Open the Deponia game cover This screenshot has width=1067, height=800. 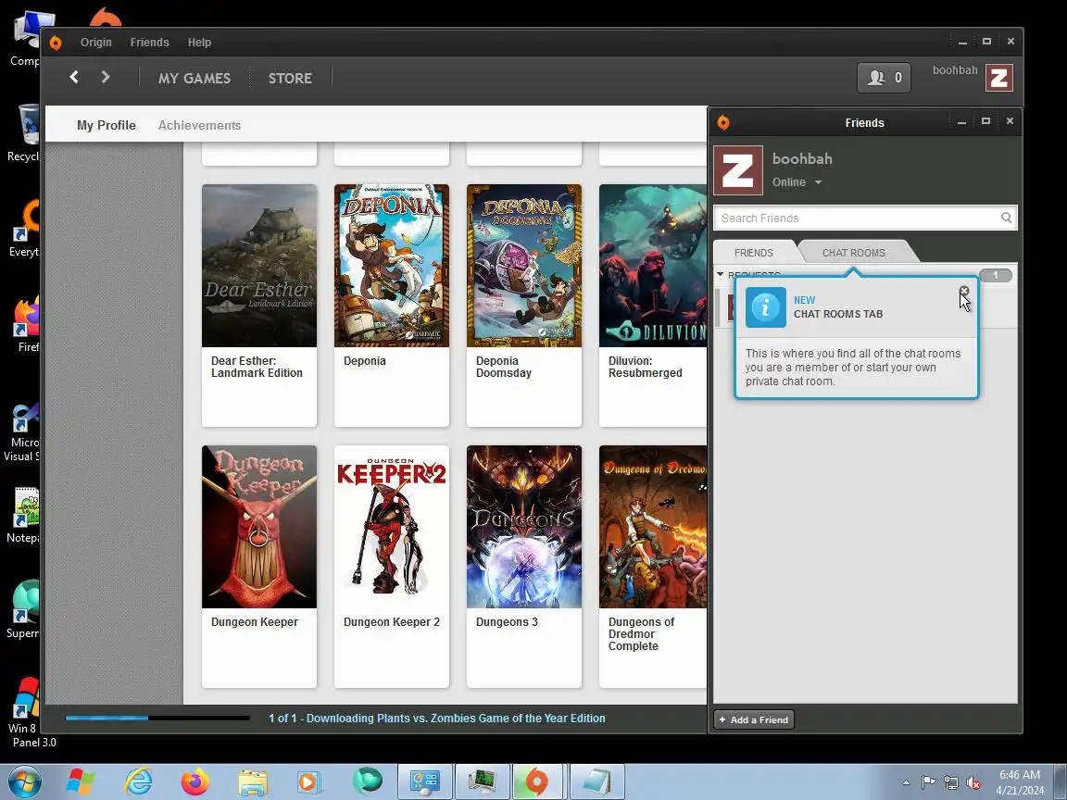392,266
